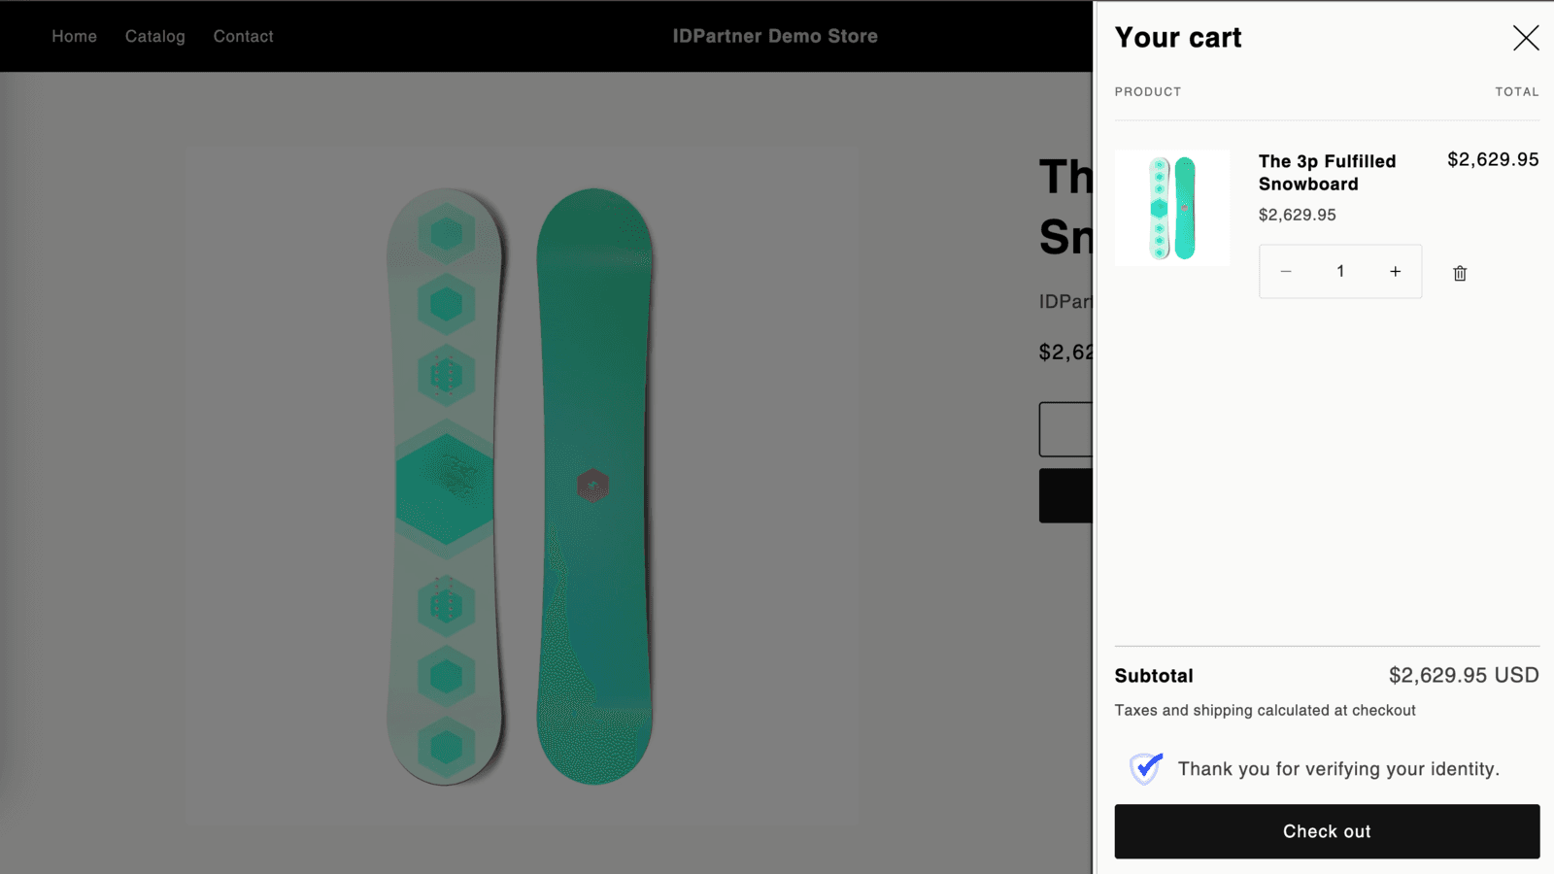Viewport: 1554px width, 874px height.
Task: Go to the Home page
Action: point(74,36)
